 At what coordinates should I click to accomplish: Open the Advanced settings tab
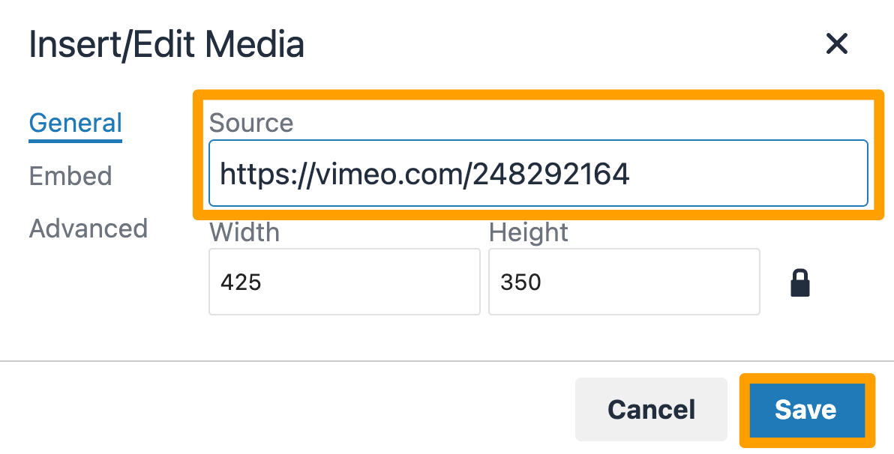88,228
